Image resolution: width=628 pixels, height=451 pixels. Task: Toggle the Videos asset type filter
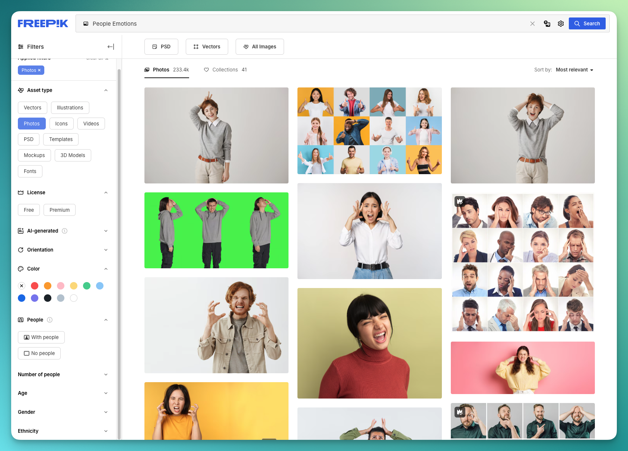91,124
